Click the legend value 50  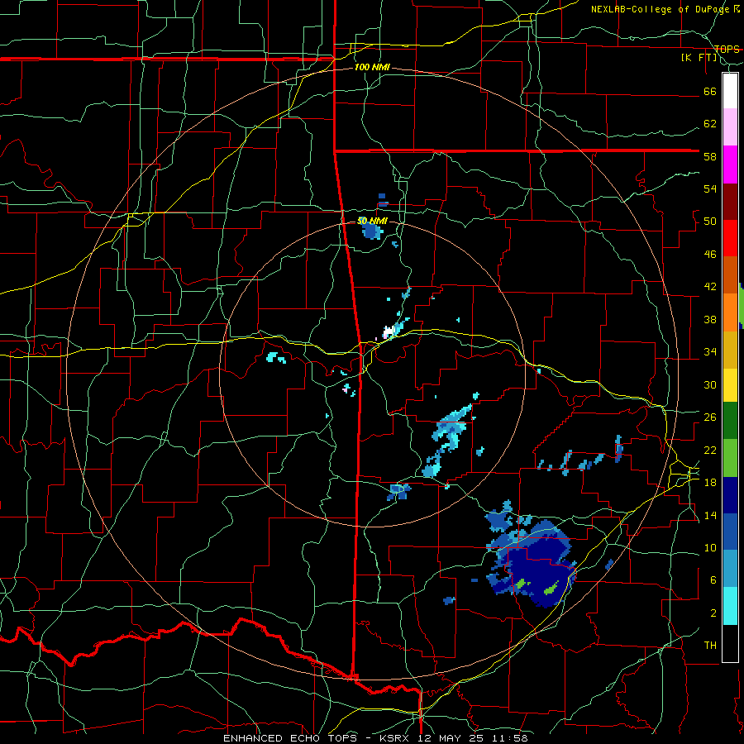pyautogui.click(x=710, y=222)
